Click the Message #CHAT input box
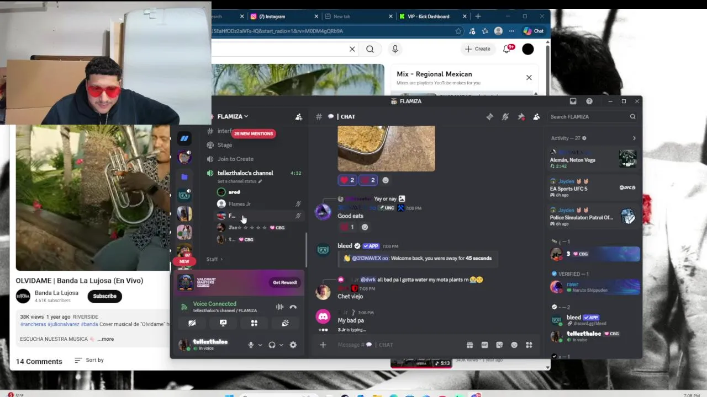Viewport: 707px width, 397px height. pyautogui.click(x=398, y=345)
